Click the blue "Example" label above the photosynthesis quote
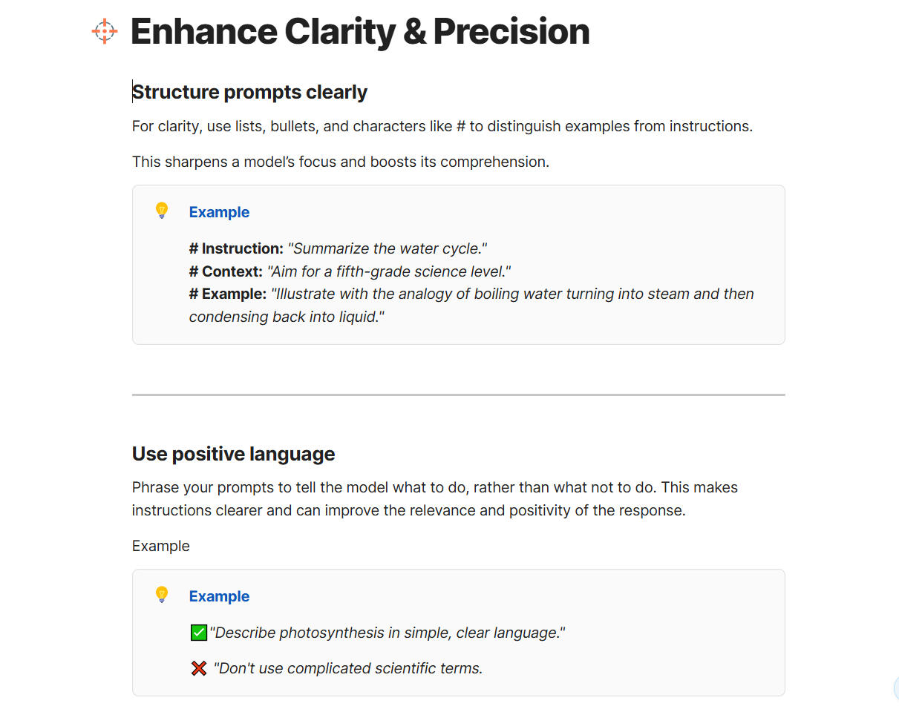 (x=219, y=596)
